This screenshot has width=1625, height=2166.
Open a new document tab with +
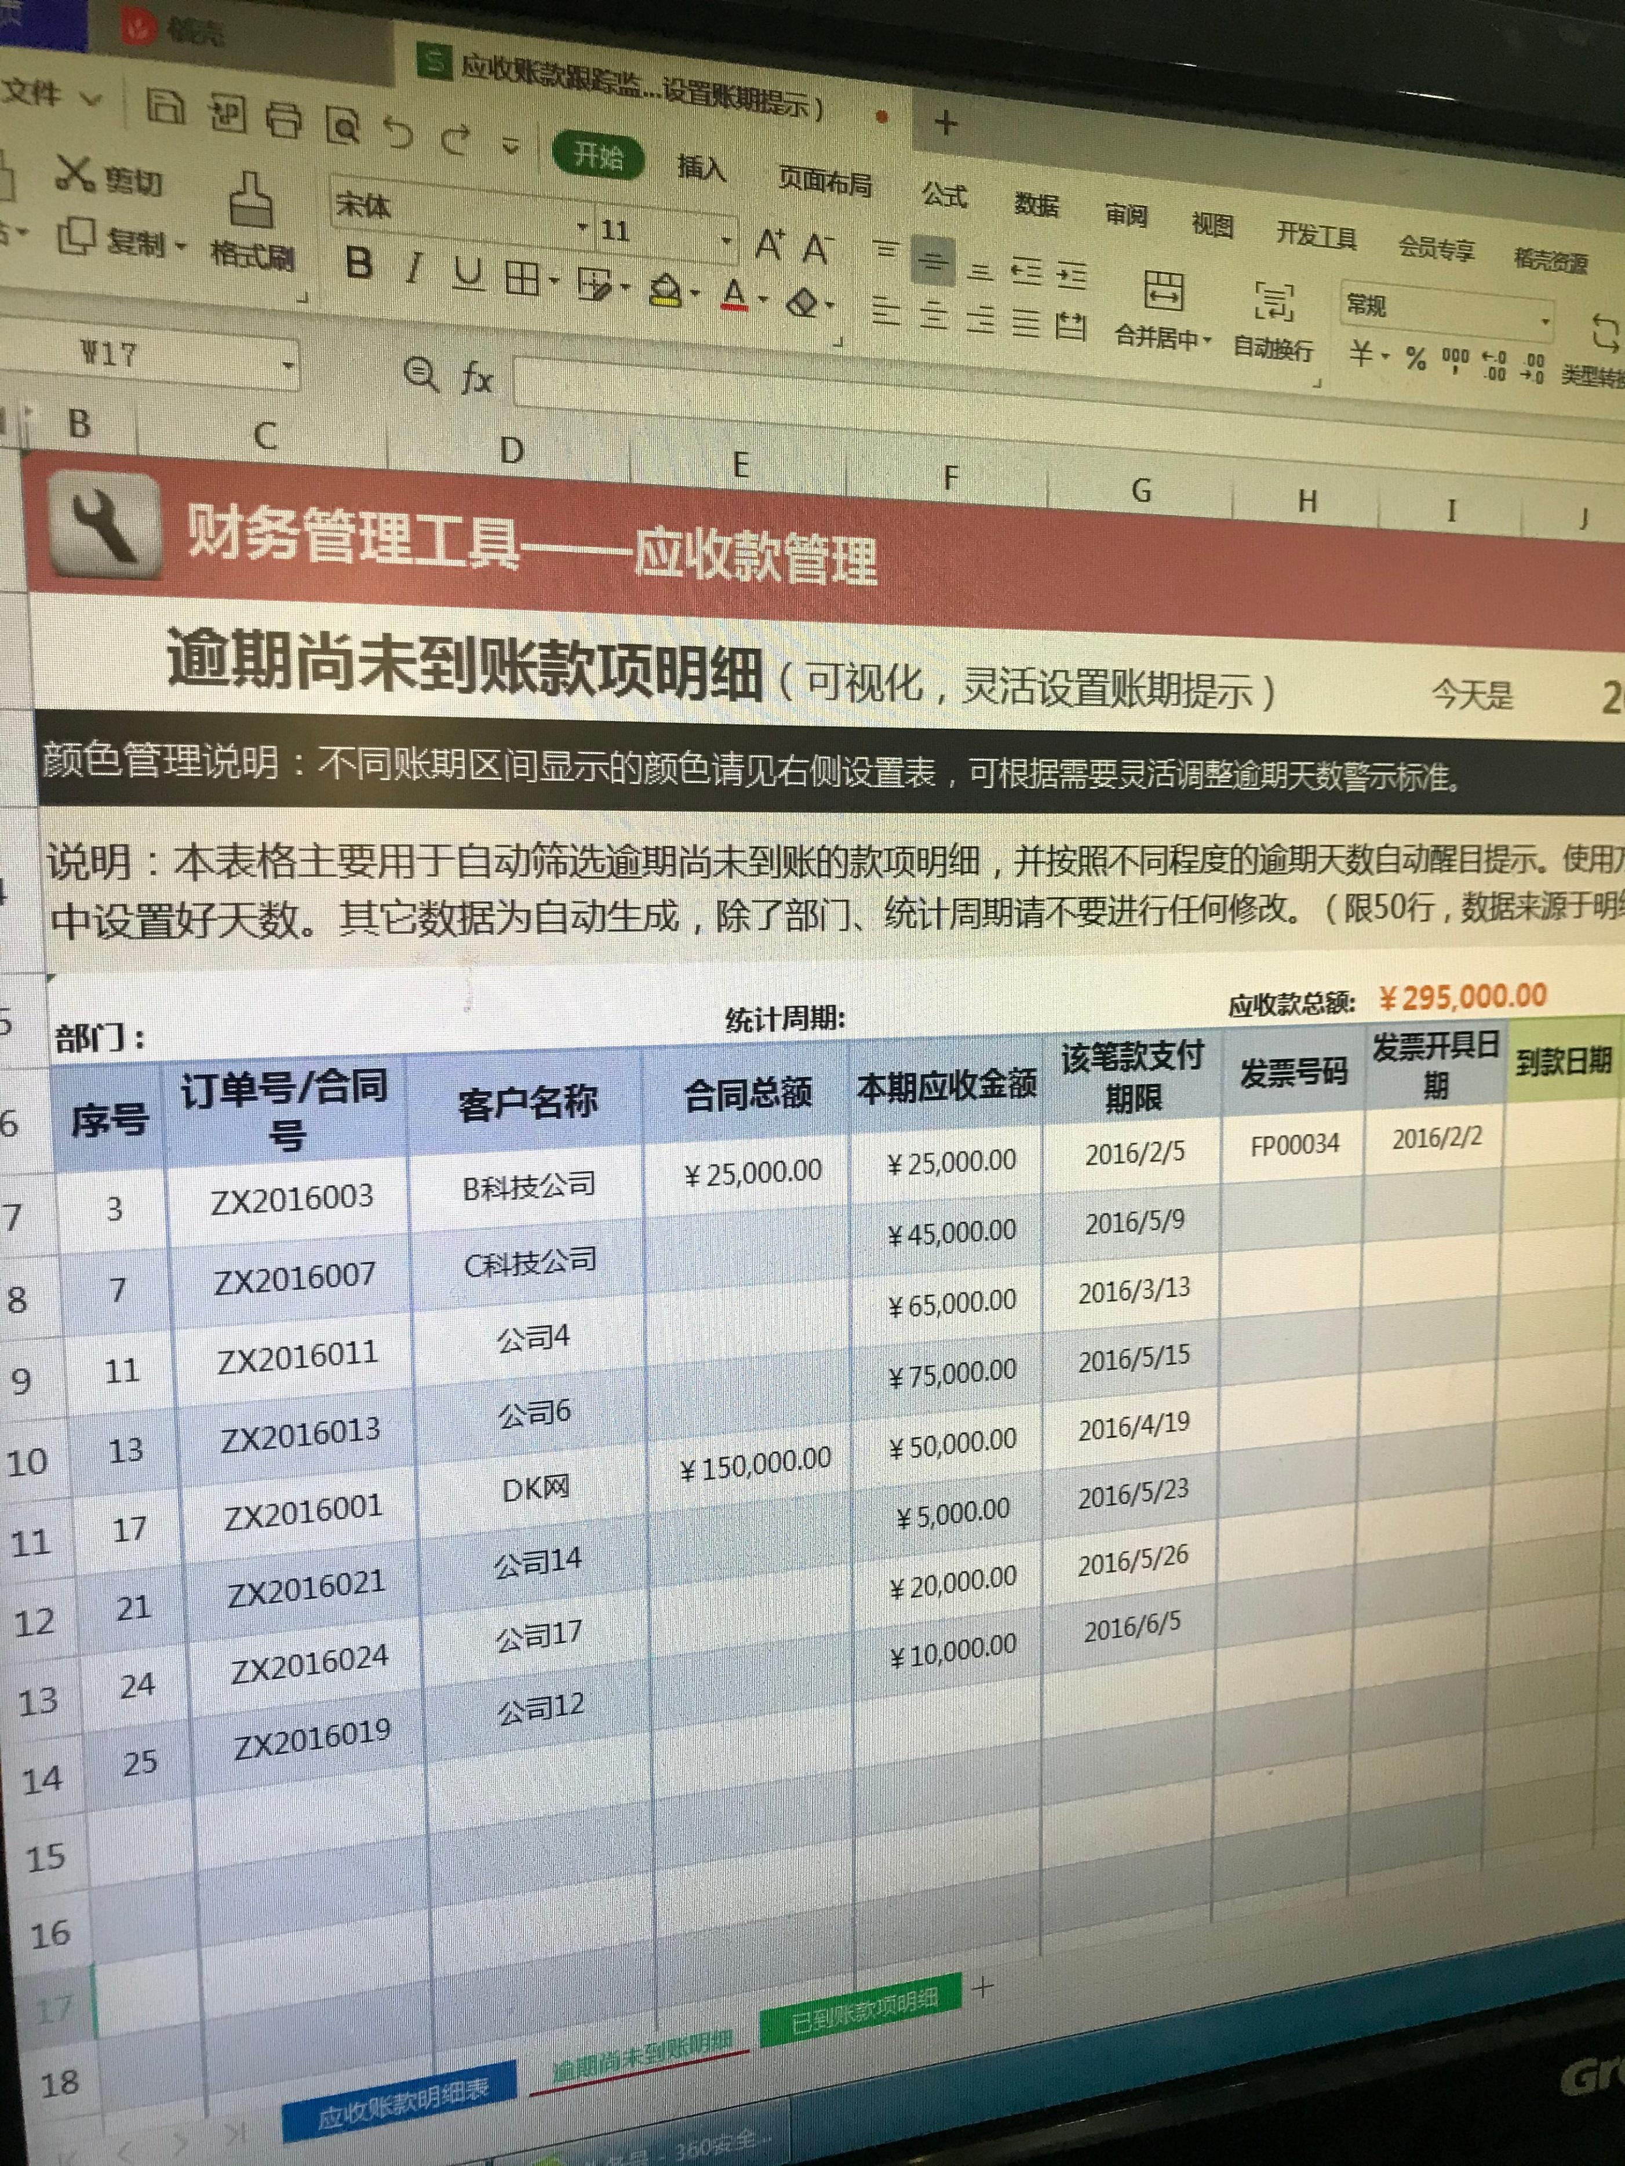(x=945, y=122)
